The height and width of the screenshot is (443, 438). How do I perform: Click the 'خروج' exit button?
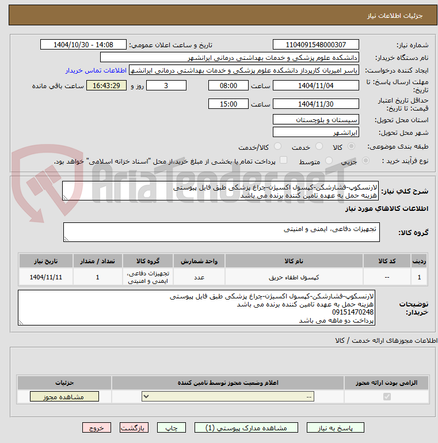click(97, 428)
